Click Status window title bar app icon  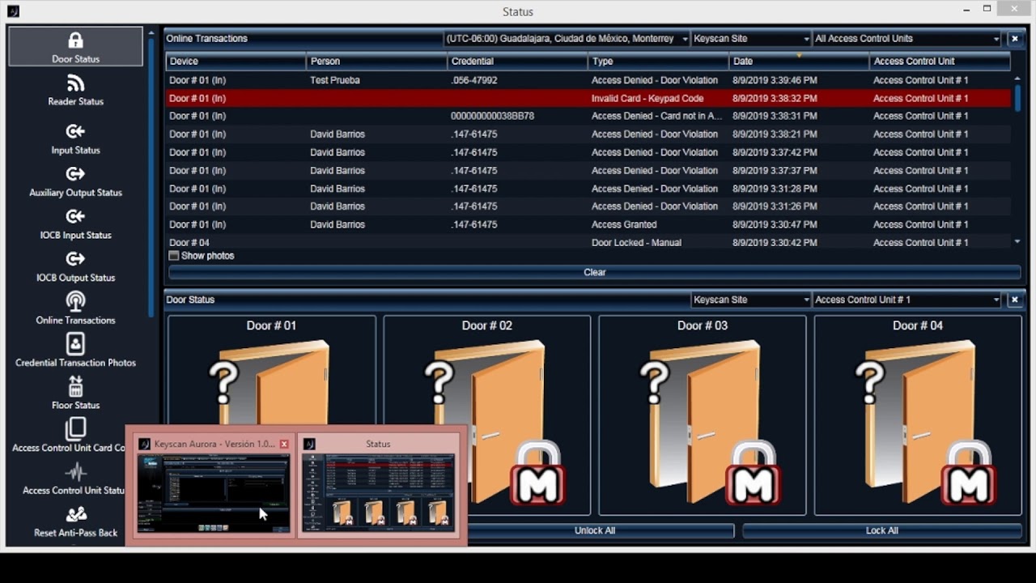pyautogui.click(x=12, y=11)
